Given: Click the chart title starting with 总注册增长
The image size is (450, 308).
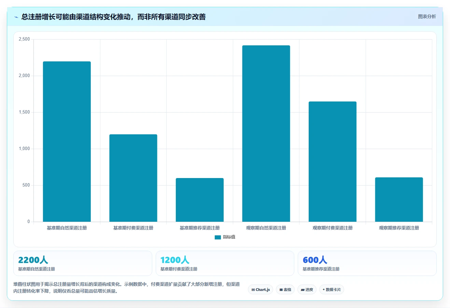Looking at the screenshot, I should pos(113,17).
